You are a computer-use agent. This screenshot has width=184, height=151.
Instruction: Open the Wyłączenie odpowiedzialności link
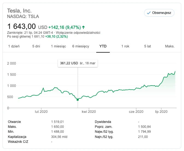pos(78,33)
